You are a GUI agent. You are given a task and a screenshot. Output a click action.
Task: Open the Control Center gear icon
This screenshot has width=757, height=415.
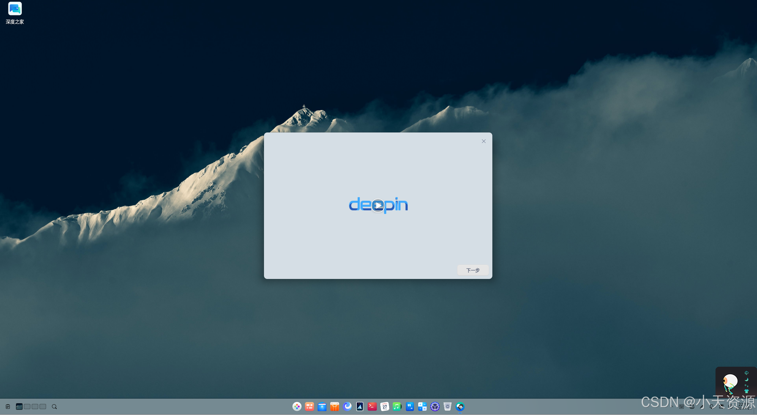435,407
